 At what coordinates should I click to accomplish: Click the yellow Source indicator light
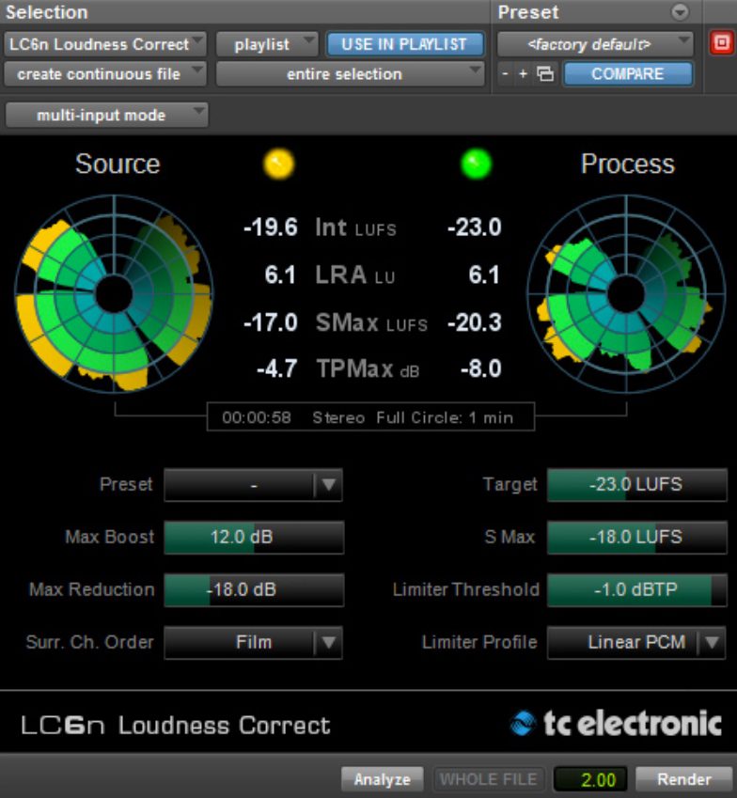coord(278,164)
